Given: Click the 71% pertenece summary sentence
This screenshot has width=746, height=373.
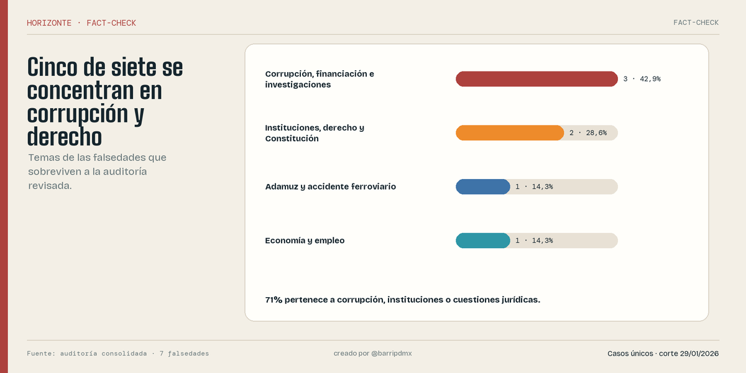Looking at the screenshot, I should [x=403, y=300].
